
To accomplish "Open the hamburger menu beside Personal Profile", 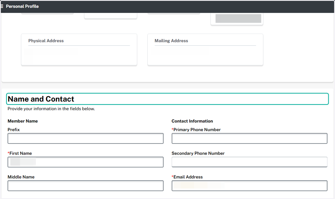I will click(2, 6).
